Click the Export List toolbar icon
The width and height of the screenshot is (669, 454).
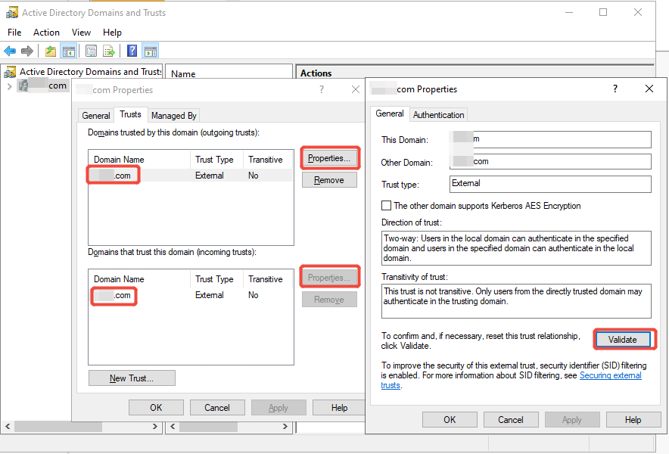[109, 51]
